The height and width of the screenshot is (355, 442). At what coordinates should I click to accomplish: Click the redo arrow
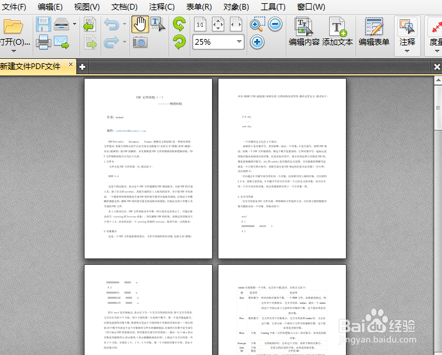111,42
